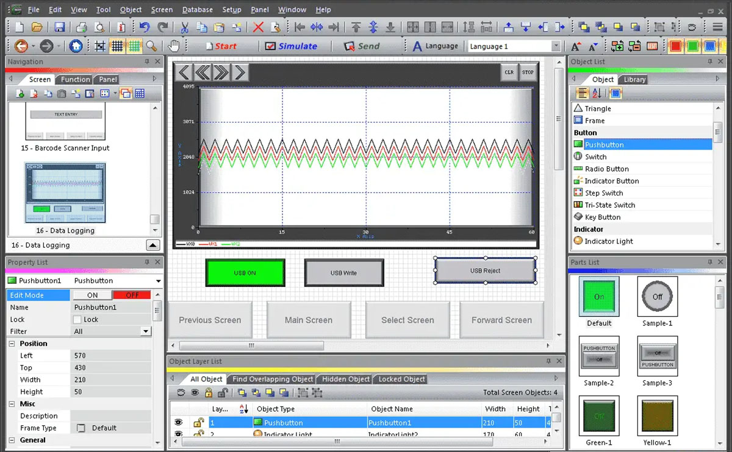The width and height of the screenshot is (732, 452).
Task: Click the Simulate button
Action: [x=292, y=46]
